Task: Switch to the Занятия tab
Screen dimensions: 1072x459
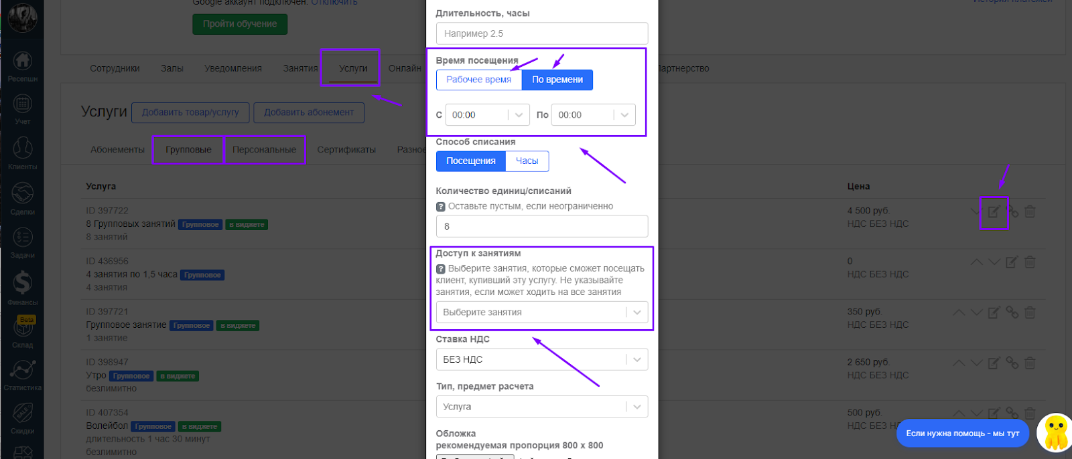Action: click(300, 68)
